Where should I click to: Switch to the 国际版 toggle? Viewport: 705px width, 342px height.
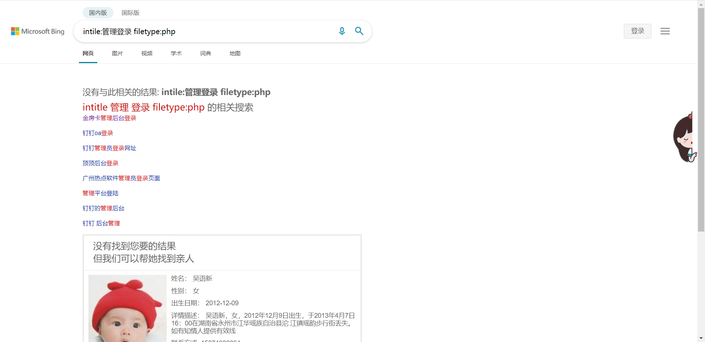click(130, 13)
